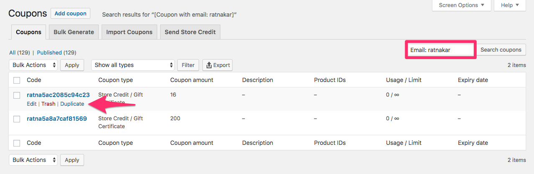534x174 pixels.
Task: Expand the Screen Options panel
Action: coord(462,5)
